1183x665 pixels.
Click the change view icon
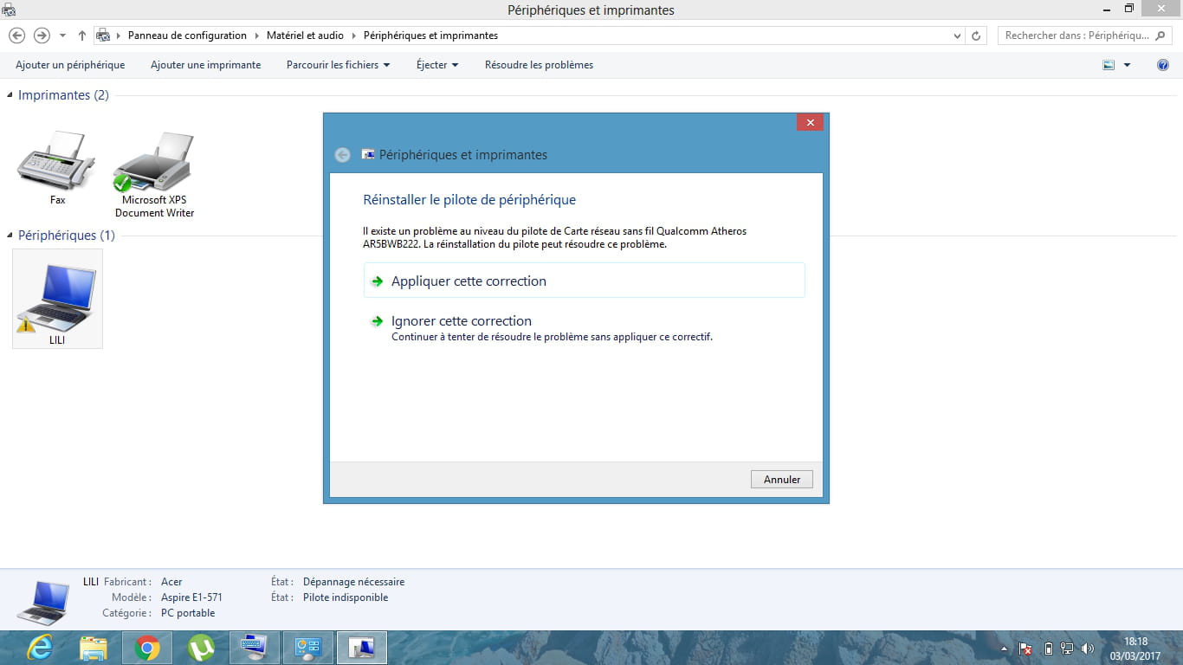1109,65
